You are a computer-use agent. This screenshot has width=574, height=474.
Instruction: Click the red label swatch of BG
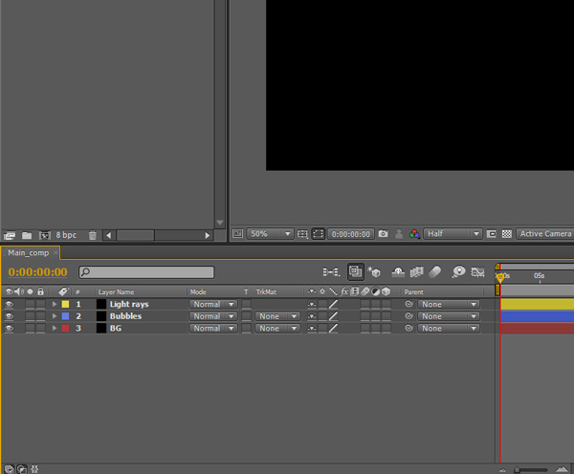[x=65, y=329]
